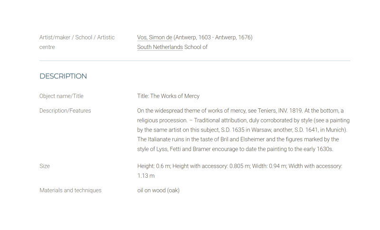Click the divider line above DESCRIPTION
Viewport: 380px width, 230px height.
click(195, 61)
